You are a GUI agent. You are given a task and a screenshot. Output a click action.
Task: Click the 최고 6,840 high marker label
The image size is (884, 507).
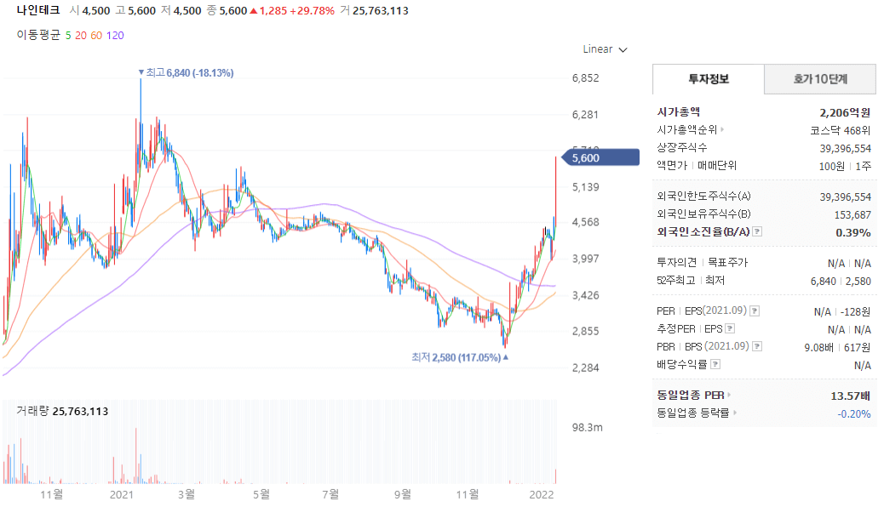[x=186, y=72]
